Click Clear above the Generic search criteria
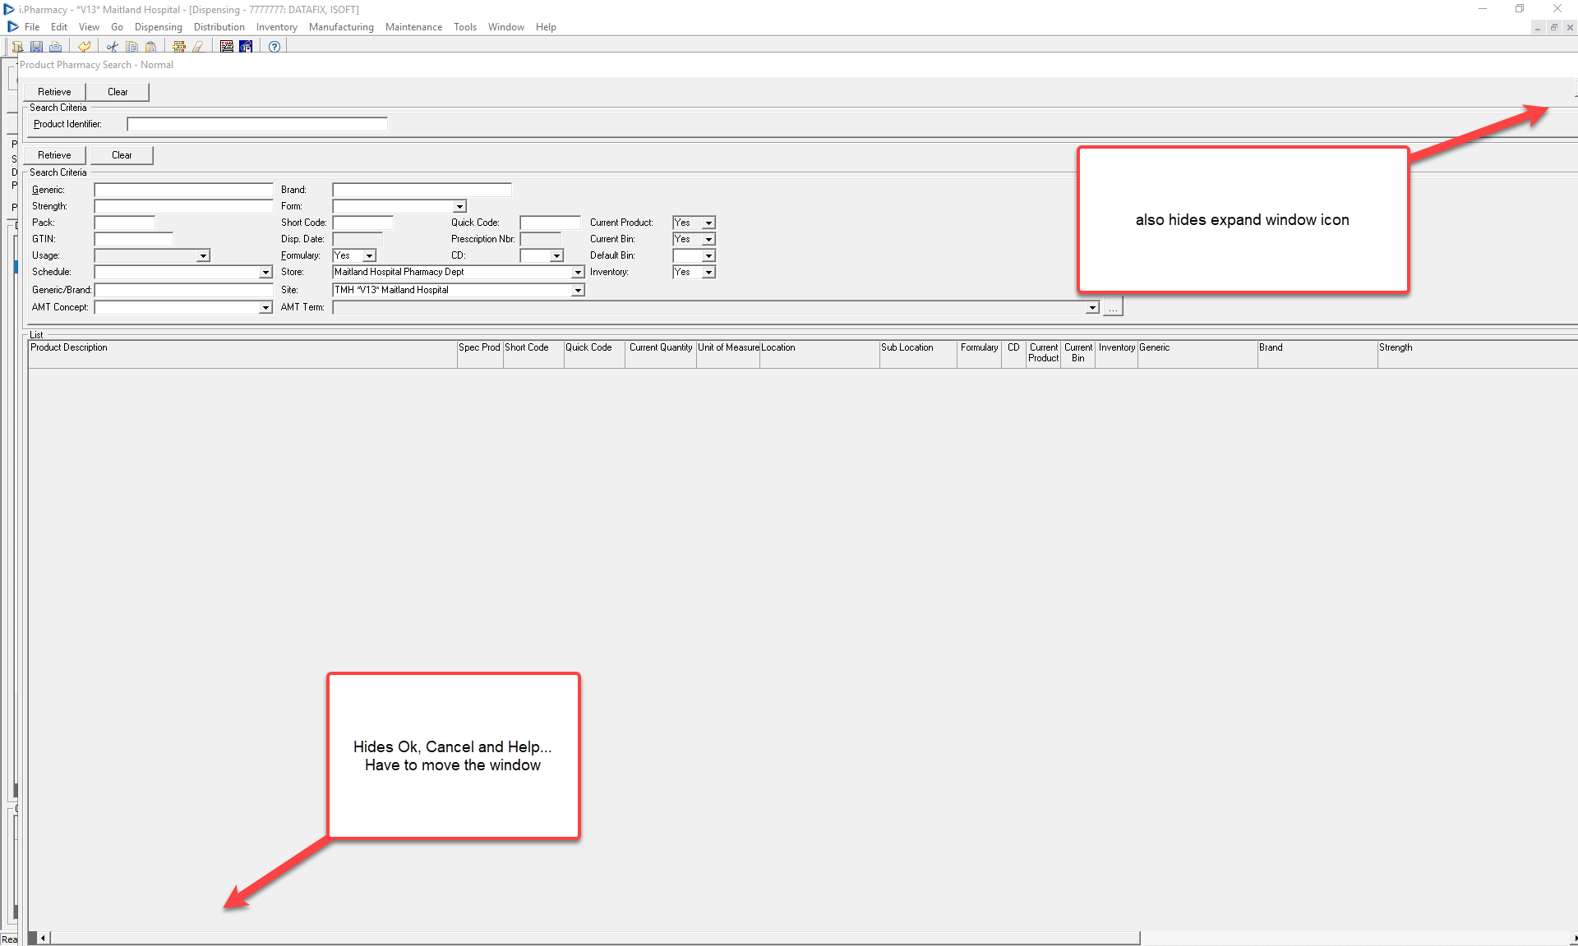This screenshot has width=1578, height=946. [122, 155]
